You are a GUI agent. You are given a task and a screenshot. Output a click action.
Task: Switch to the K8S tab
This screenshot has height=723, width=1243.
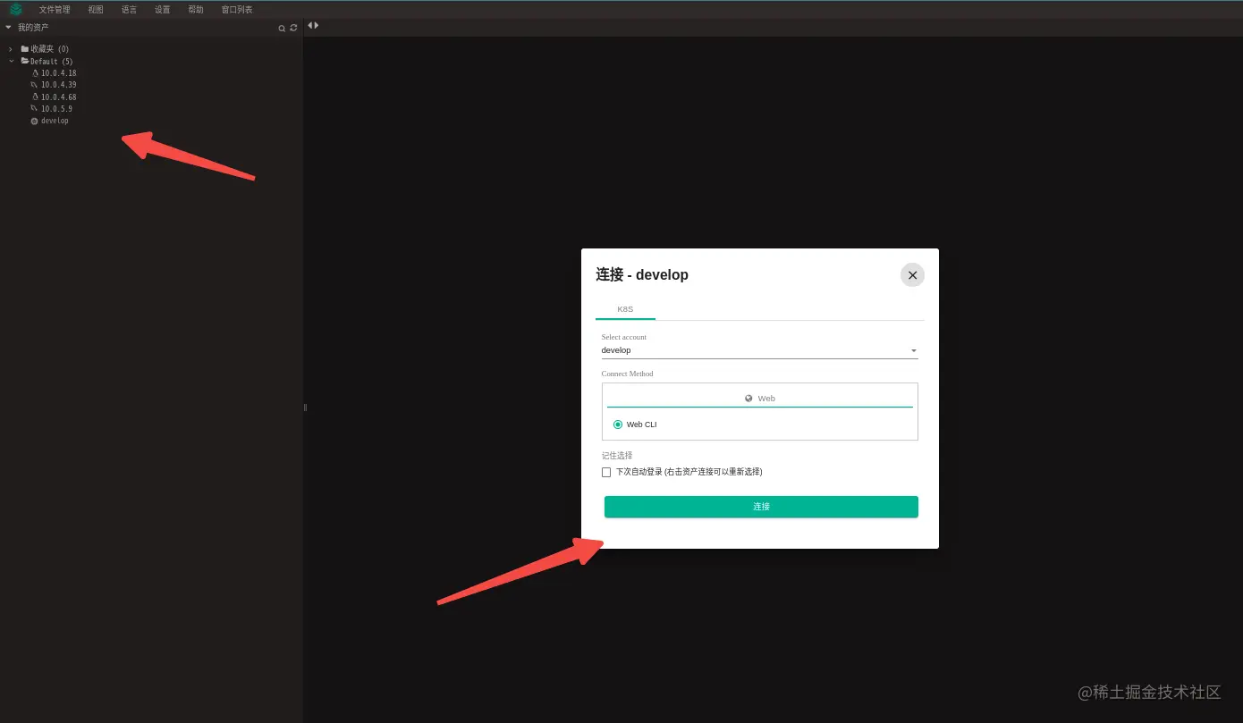click(x=625, y=309)
